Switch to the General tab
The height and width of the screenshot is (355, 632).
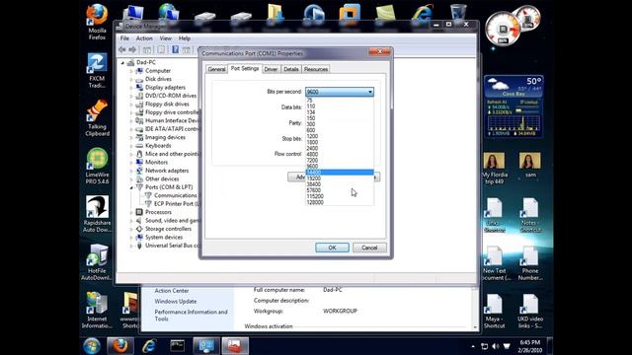pos(216,69)
